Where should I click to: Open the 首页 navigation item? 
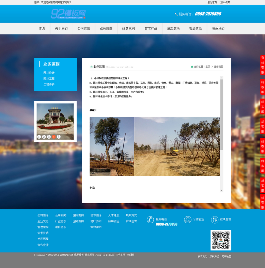pos(42,29)
